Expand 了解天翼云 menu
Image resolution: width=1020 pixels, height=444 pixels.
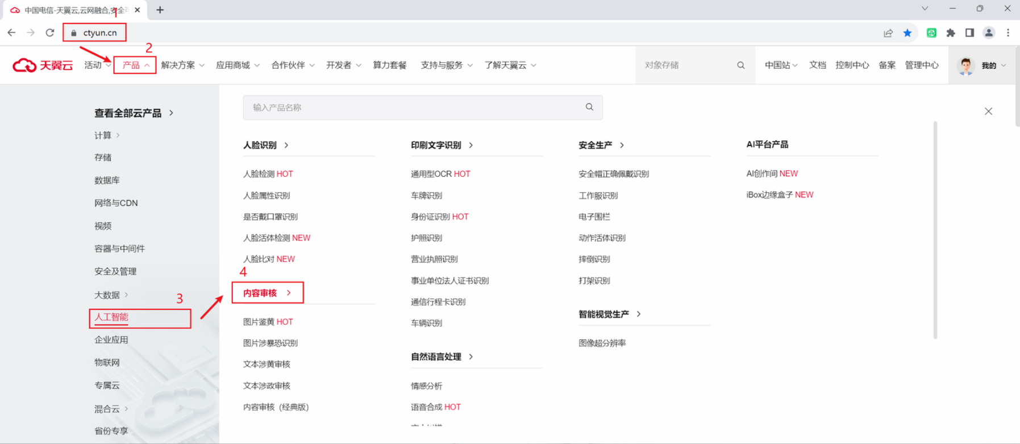tap(510, 65)
